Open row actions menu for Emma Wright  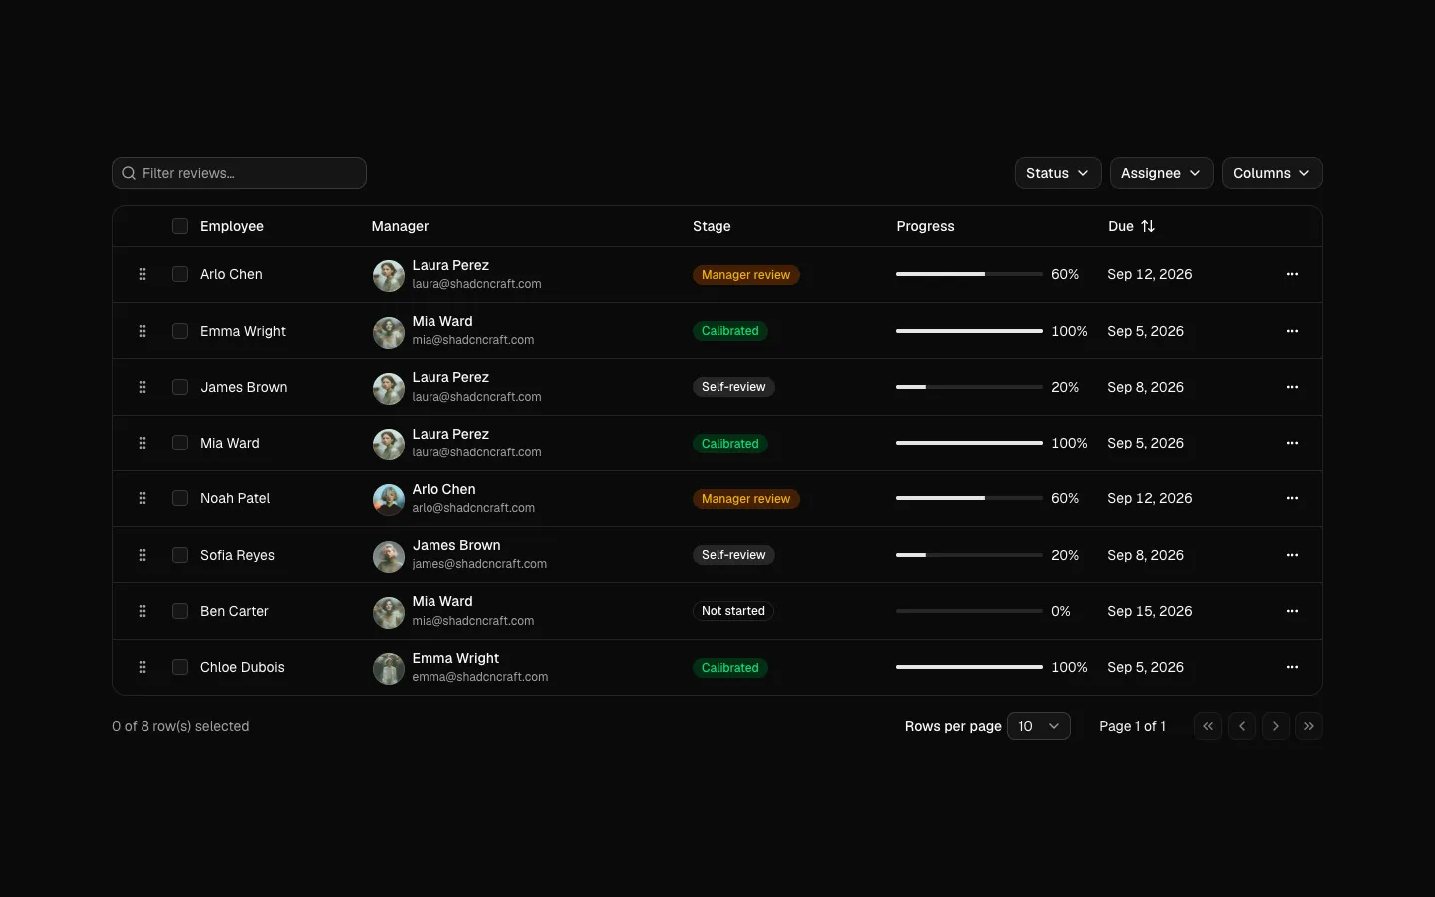(x=1292, y=331)
